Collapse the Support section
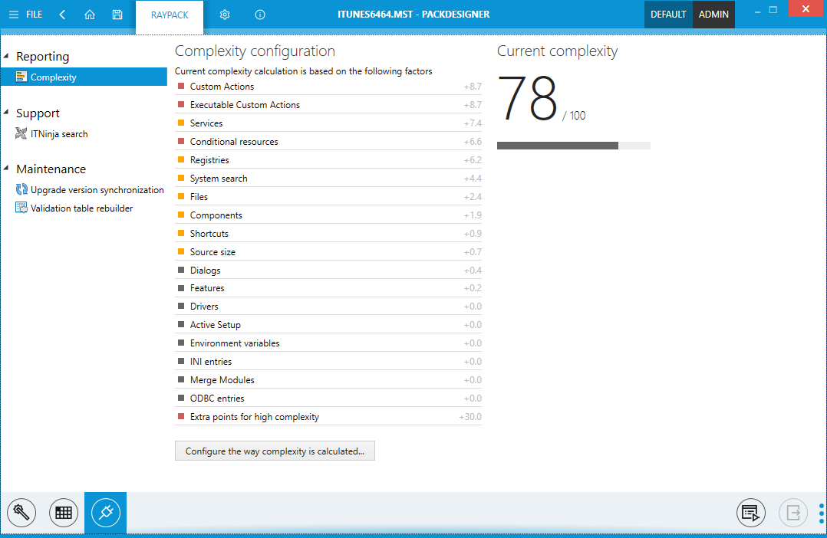Image resolution: width=827 pixels, height=538 pixels. point(7,113)
